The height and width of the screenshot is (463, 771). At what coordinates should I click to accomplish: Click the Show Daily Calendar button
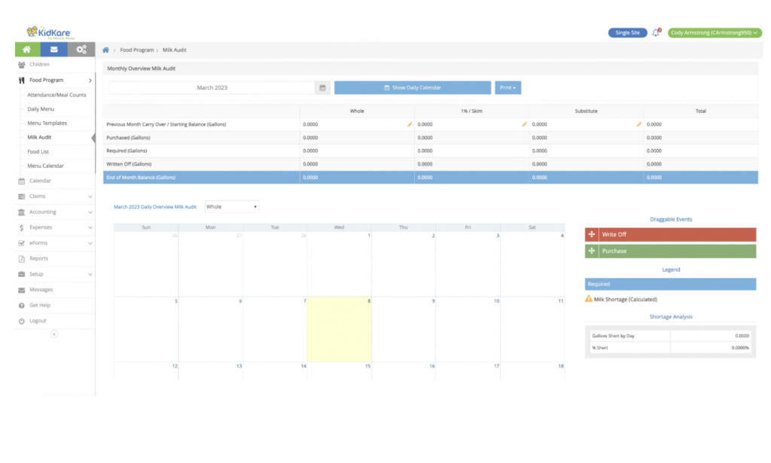point(413,87)
